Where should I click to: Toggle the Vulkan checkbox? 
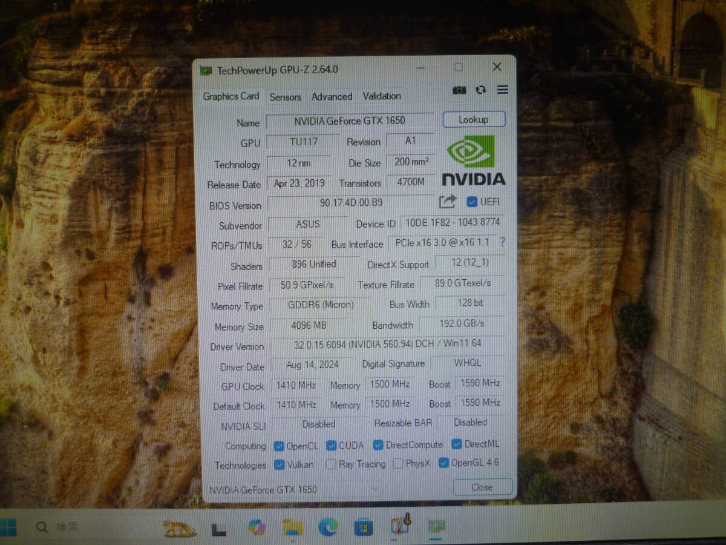point(279,465)
